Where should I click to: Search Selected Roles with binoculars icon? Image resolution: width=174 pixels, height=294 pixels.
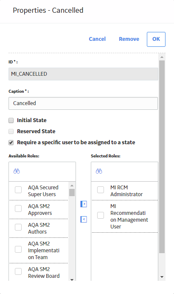tap(99, 171)
